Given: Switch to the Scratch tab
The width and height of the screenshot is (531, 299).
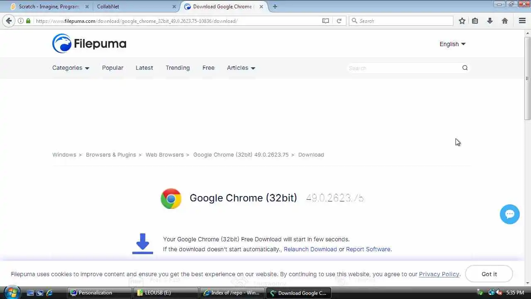Looking at the screenshot, I should [x=49, y=7].
